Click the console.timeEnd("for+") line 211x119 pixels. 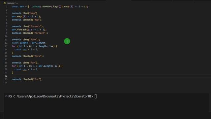click(28, 56)
